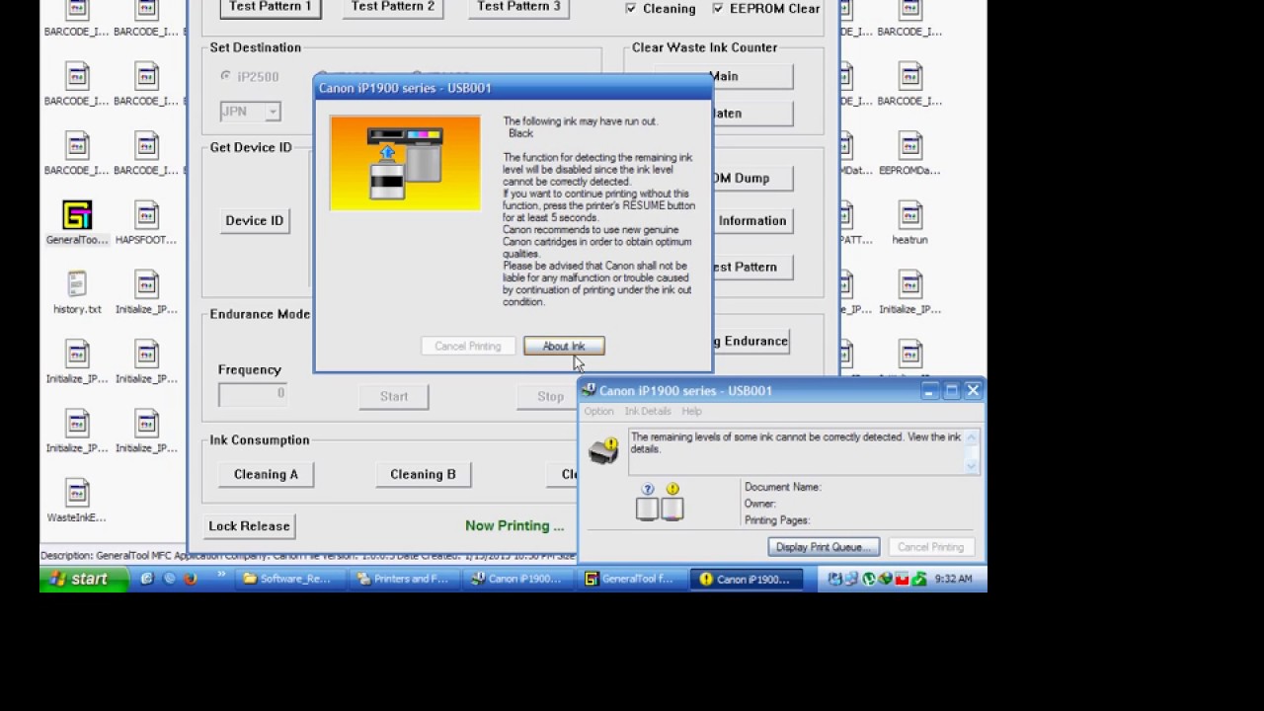Click the Document Name label
Image resolution: width=1264 pixels, height=711 pixels.
[783, 487]
